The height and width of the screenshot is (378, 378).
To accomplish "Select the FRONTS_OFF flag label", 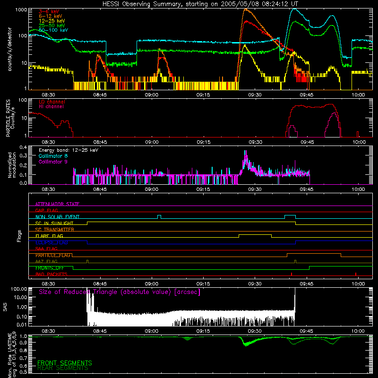I will [x=50, y=268].
